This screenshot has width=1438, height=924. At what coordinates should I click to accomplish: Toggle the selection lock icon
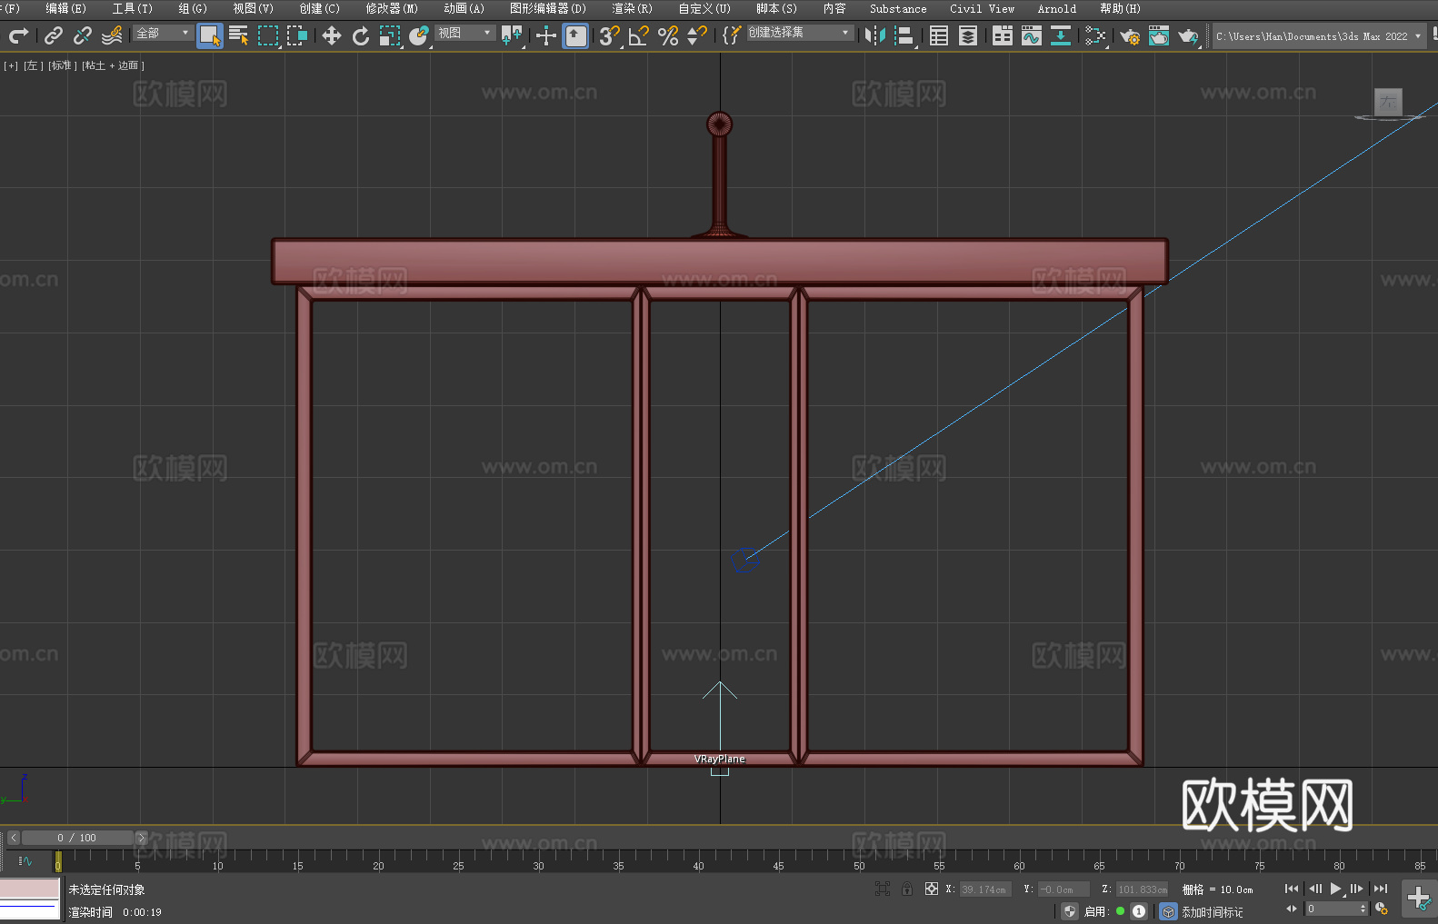[x=907, y=889]
